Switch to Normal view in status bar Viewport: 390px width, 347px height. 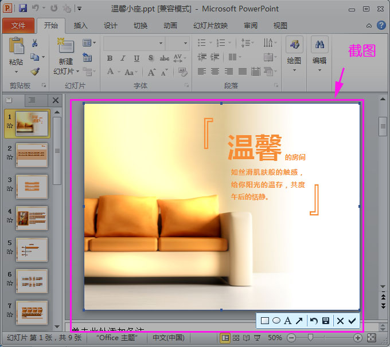click(x=225, y=338)
